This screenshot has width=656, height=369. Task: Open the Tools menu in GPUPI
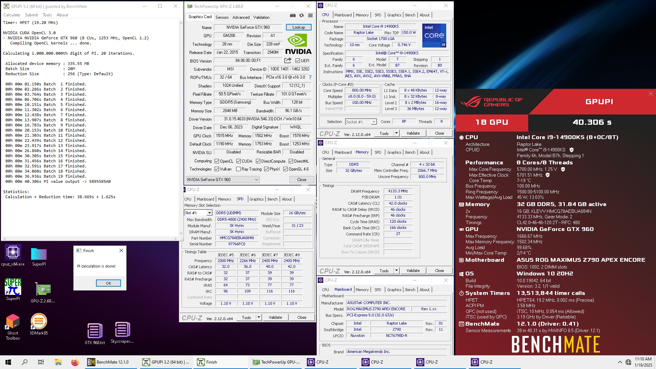pos(47,15)
